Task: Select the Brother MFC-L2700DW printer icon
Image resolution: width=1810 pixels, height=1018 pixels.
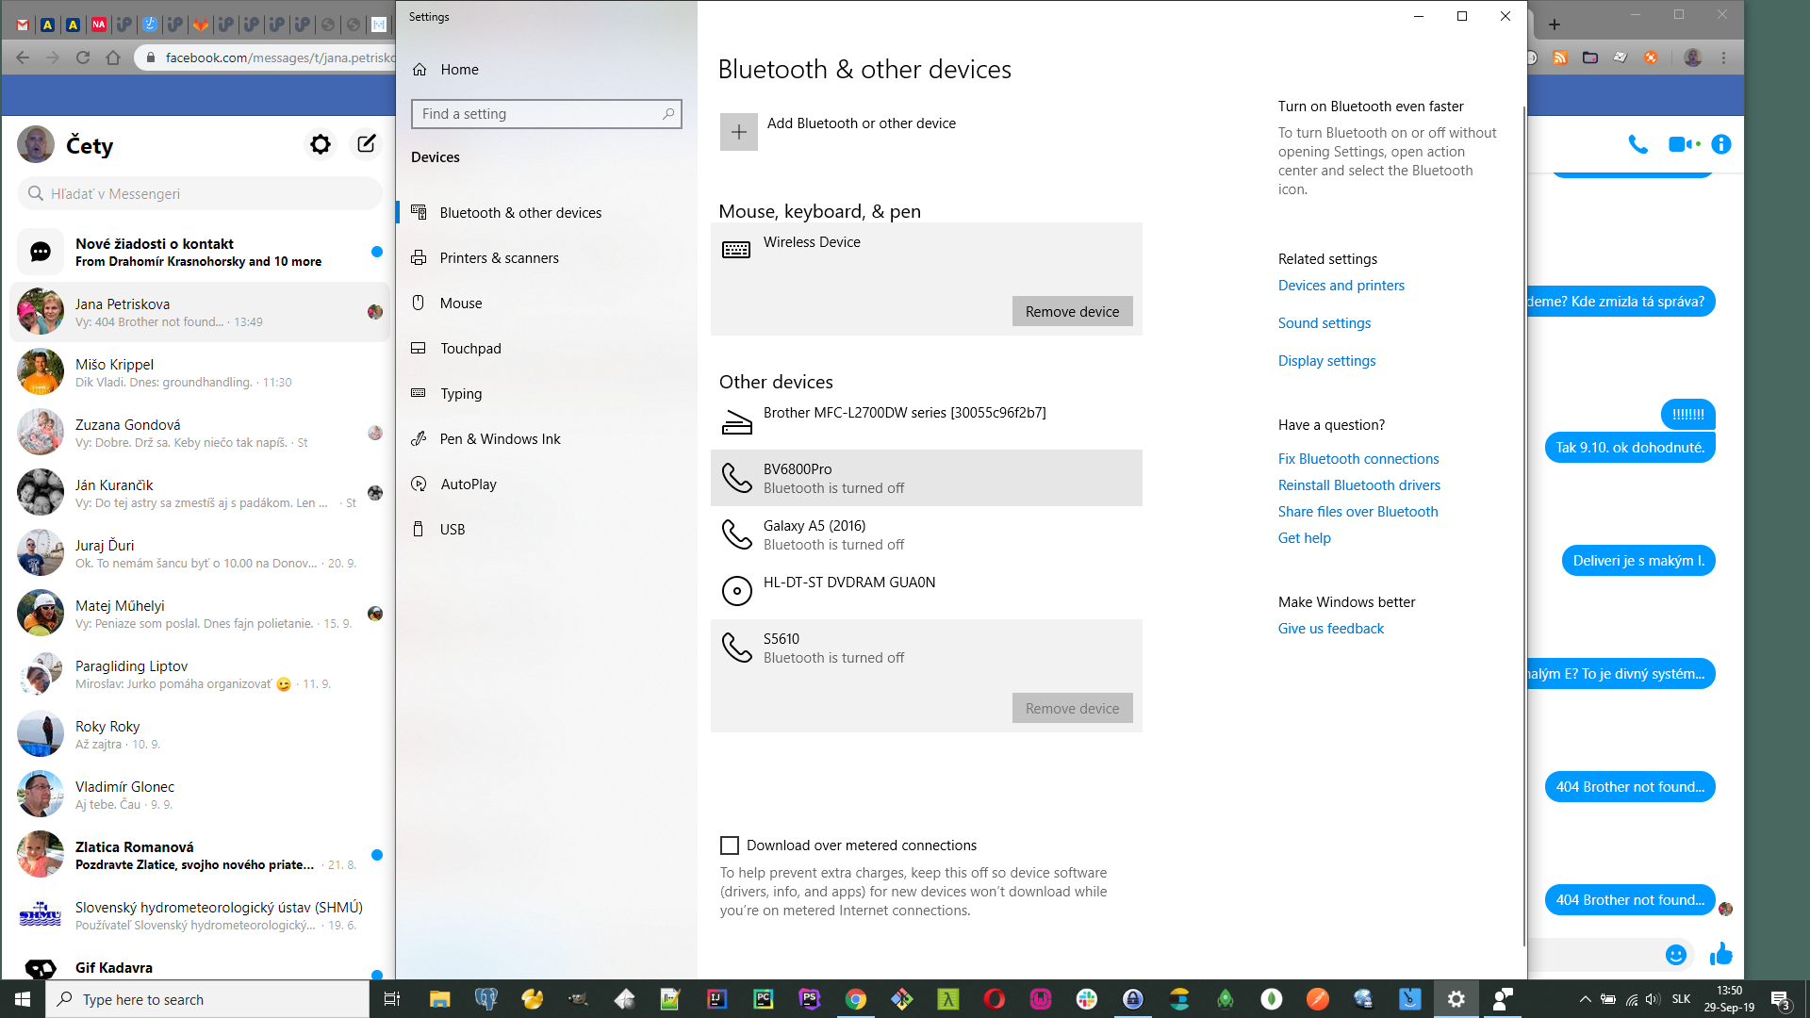Action: pos(736,421)
